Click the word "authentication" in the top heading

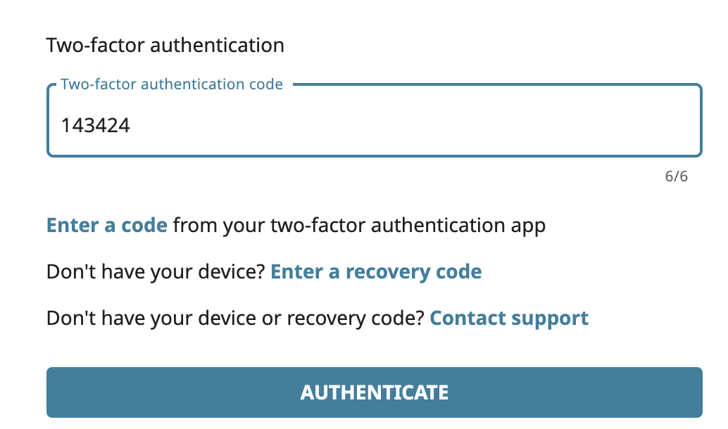[216, 46]
